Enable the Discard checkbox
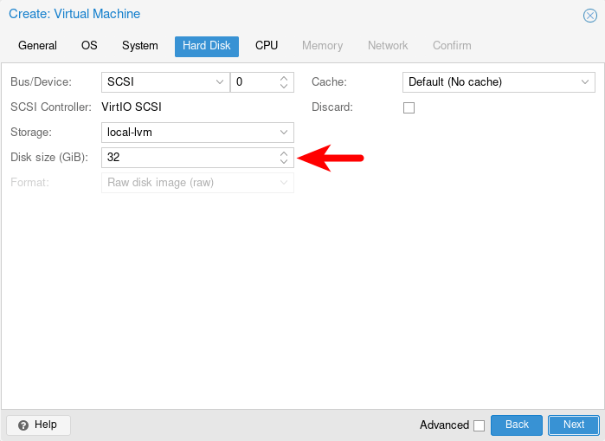605x441 pixels. tap(409, 107)
